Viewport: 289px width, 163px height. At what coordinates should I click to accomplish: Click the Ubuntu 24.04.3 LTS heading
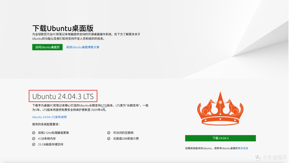coord(63,96)
